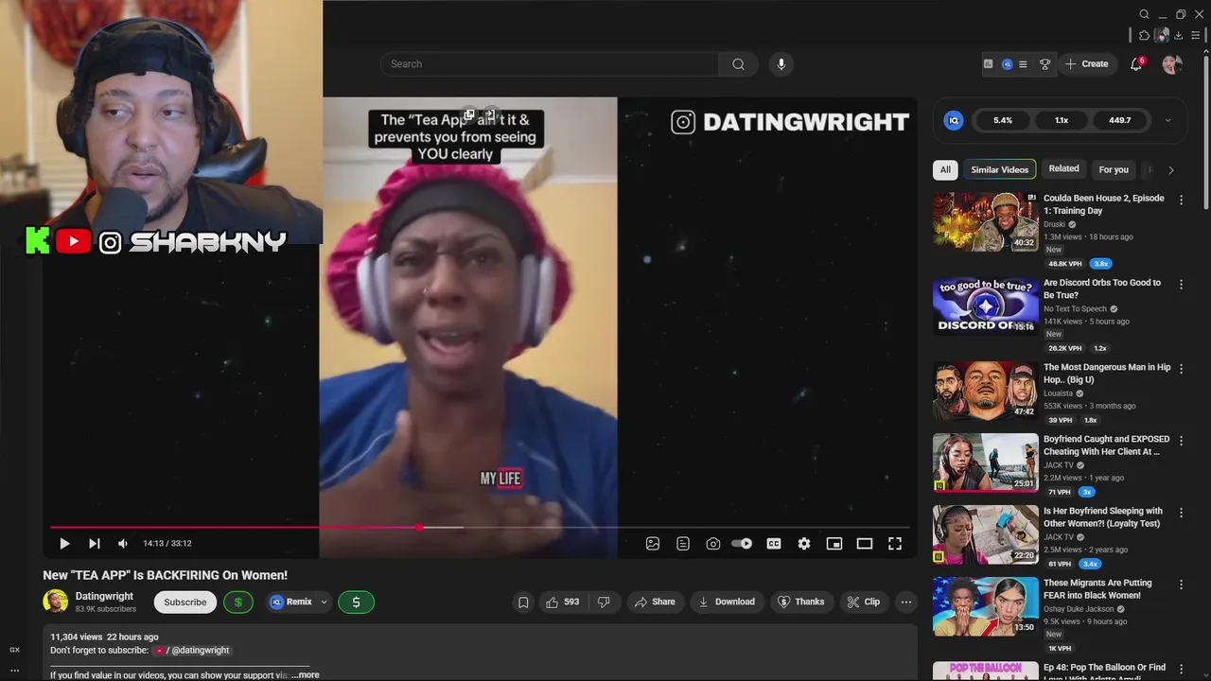Image resolution: width=1211 pixels, height=681 pixels.
Task: Click the trophy icon in header
Action: [1045, 64]
